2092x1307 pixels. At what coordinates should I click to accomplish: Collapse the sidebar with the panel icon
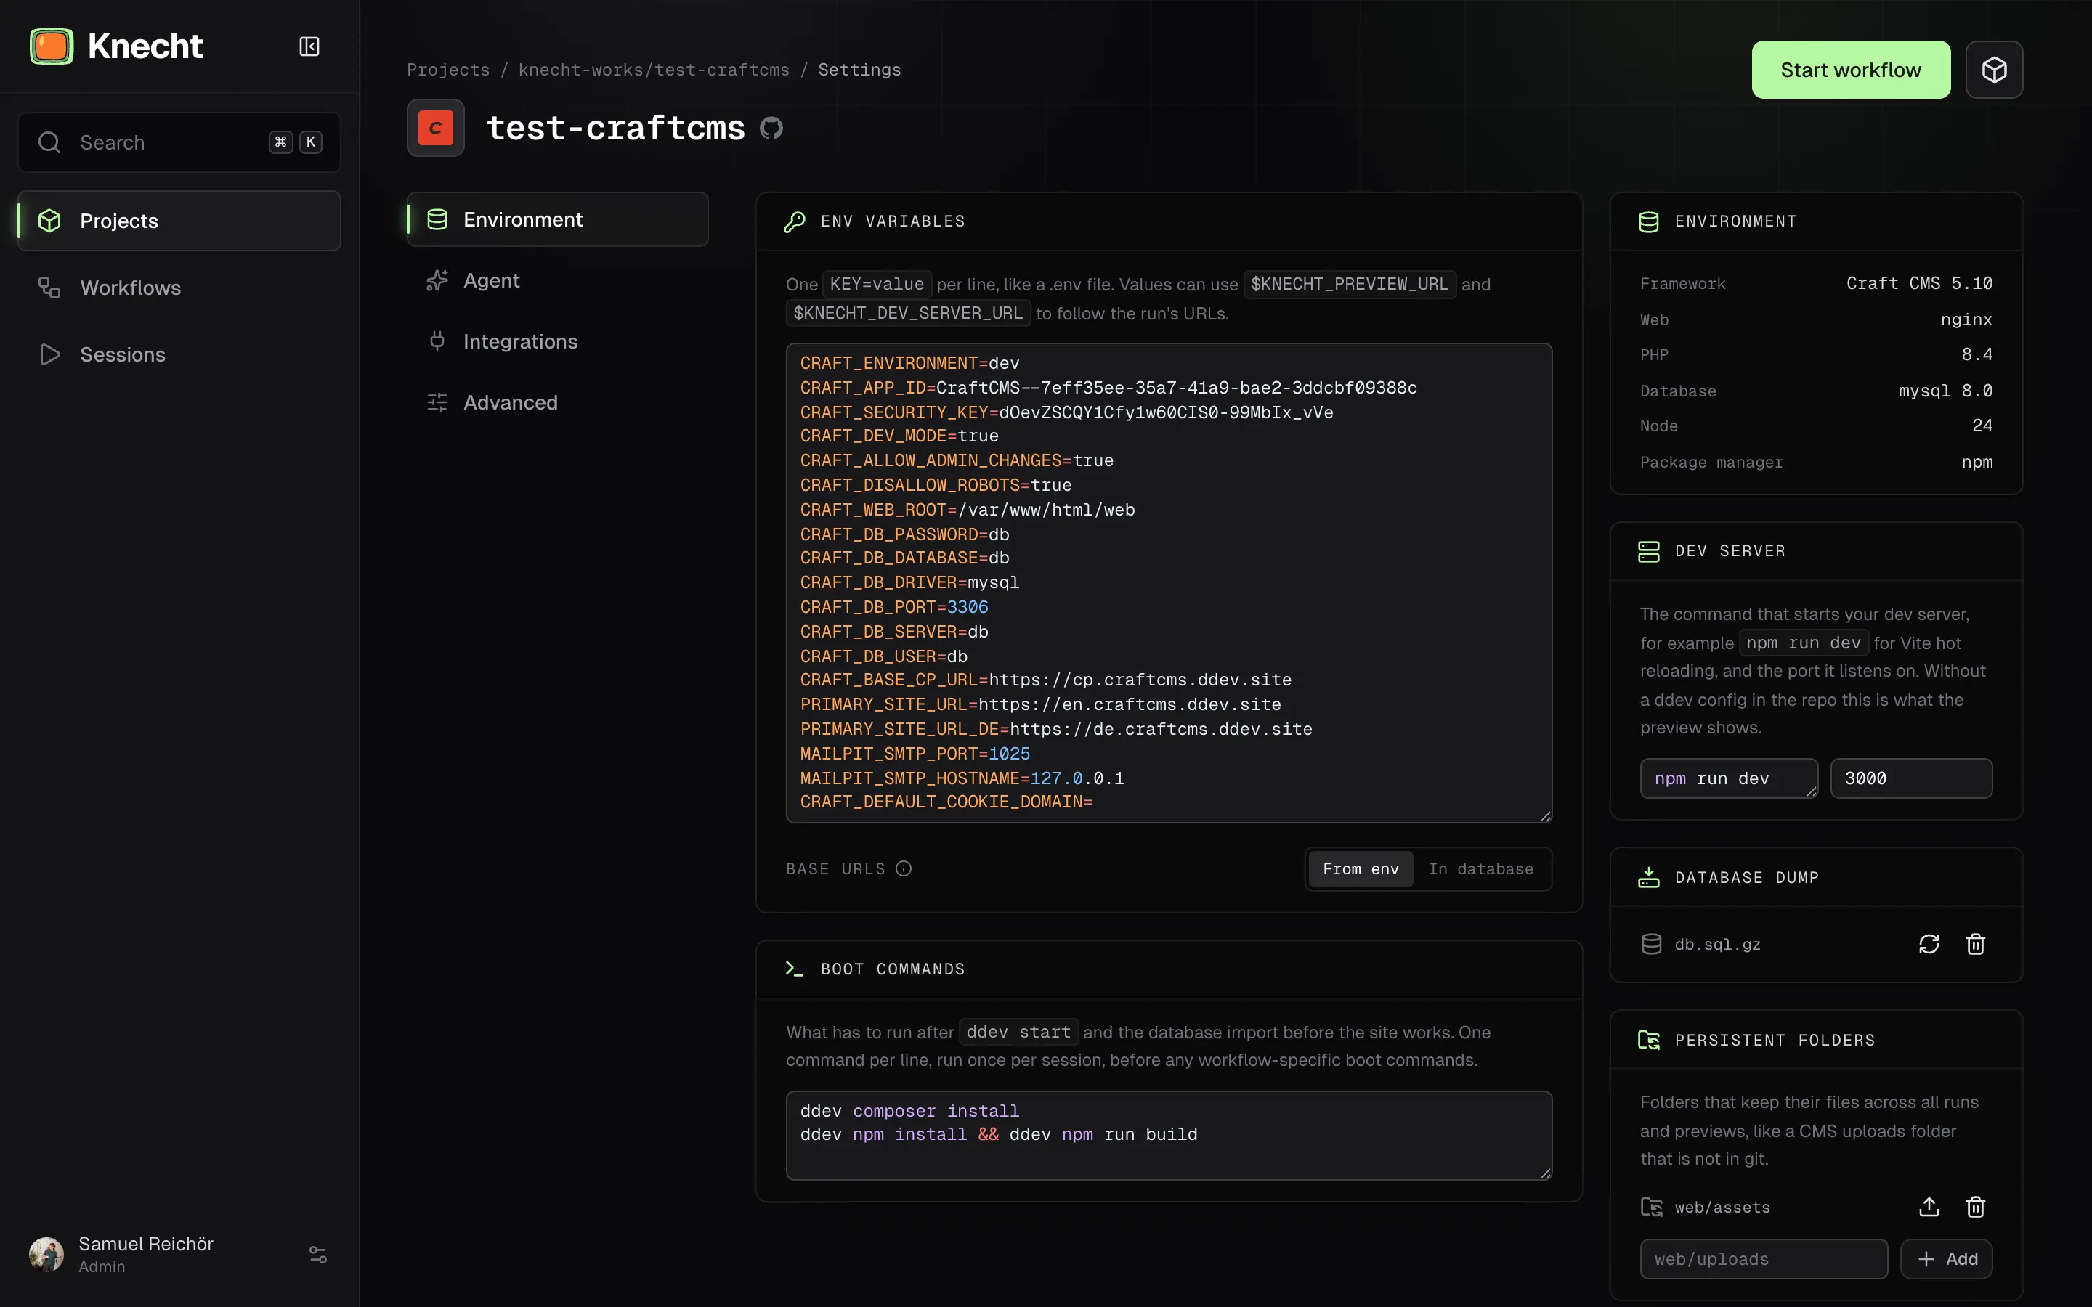point(309,46)
